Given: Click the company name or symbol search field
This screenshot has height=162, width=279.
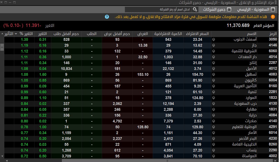Looking at the screenshot, I should click(x=158, y=9).
